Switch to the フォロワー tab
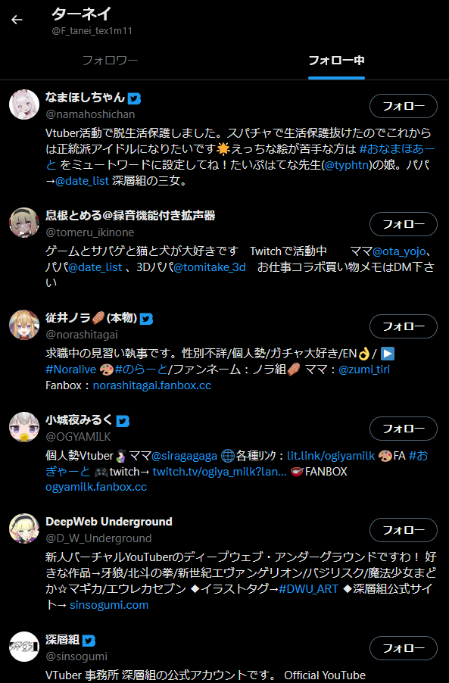Image resolution: width=449 pixels, height=683 pixels. [111, 60]
